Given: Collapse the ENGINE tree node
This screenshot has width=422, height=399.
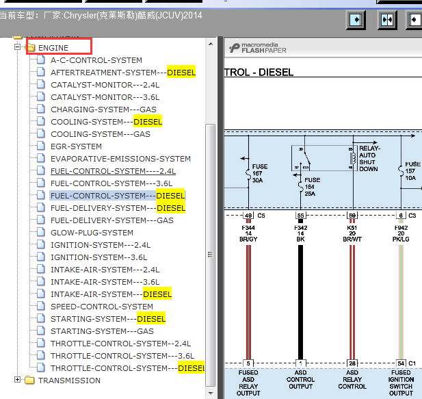Looking at the screenshot, I should click(18, 47).
